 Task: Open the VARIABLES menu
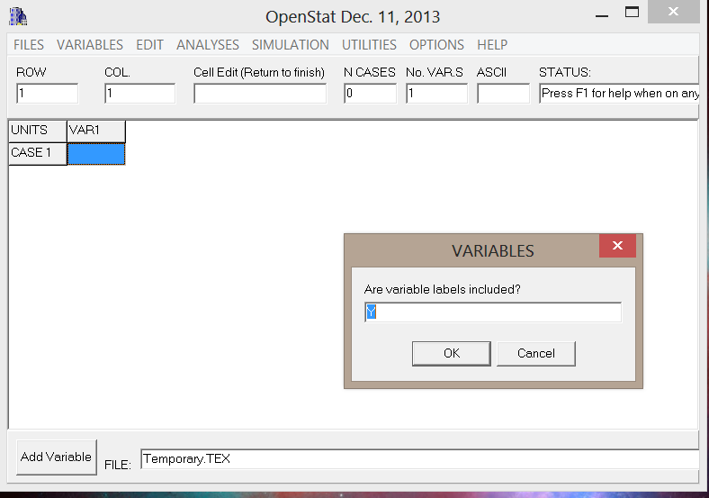[90, 45]
